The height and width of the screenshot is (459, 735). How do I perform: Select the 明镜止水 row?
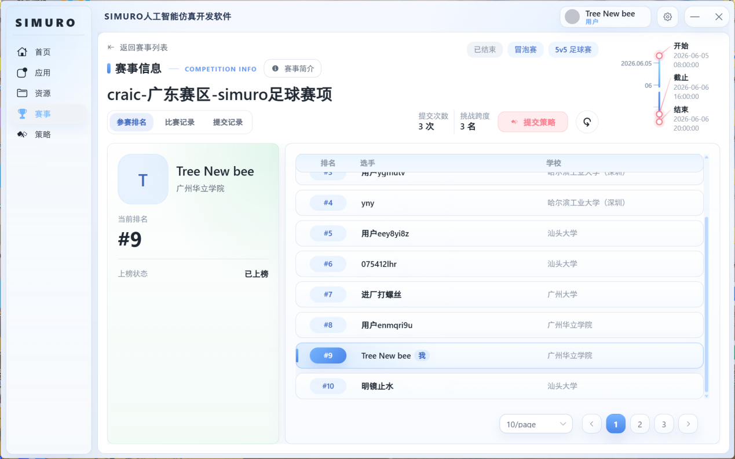[499, 386]
